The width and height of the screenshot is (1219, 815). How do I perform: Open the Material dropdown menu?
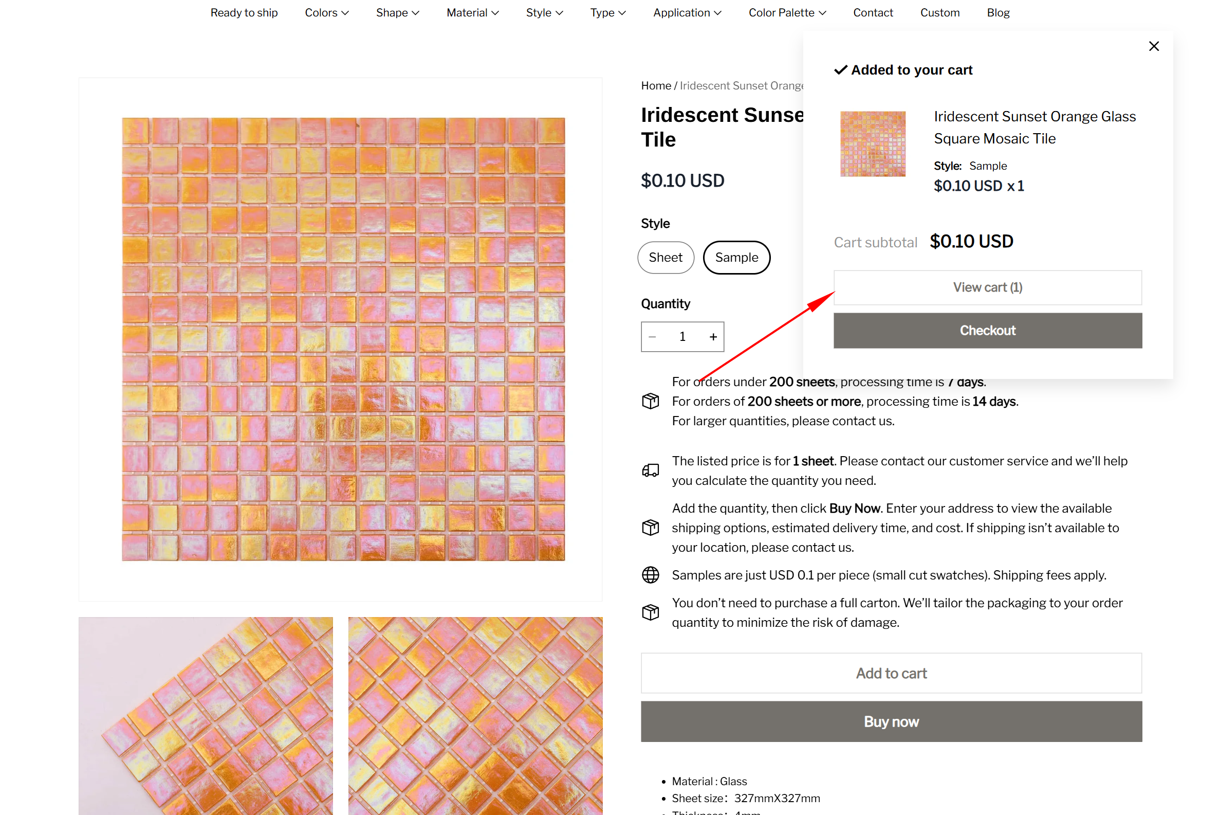(x=472, y=12)
